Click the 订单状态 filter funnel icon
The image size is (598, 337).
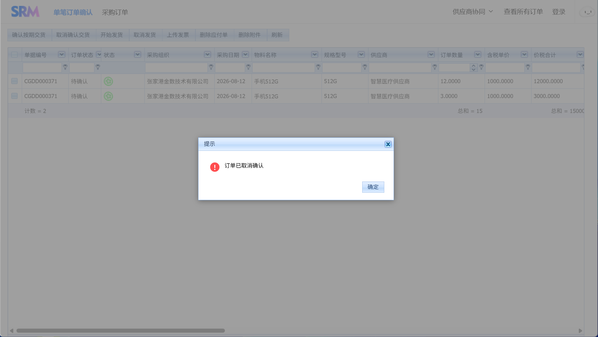(x=98, y=67)
